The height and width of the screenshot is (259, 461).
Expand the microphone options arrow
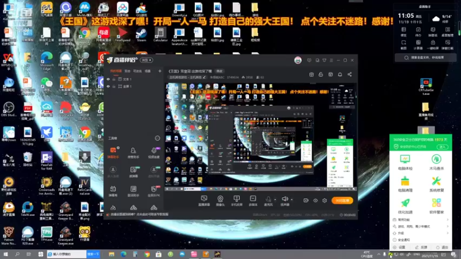275,200
